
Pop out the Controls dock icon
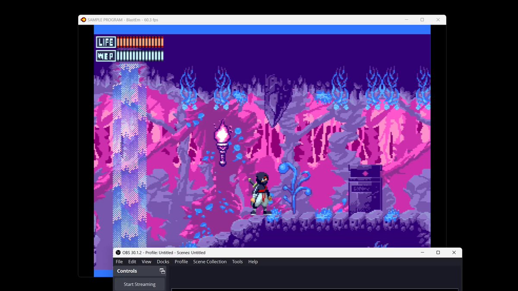tap(162, 271)
